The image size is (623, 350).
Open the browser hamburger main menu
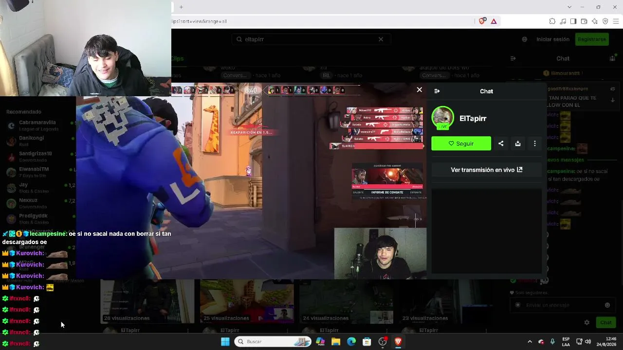pyautogui.click(x=616, y=21)
